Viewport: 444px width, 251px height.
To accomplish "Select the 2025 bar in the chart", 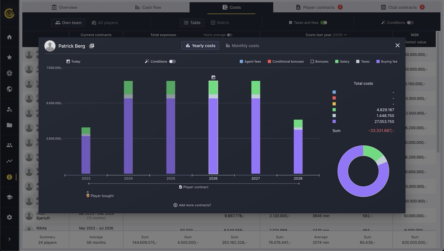I will 171,127.
